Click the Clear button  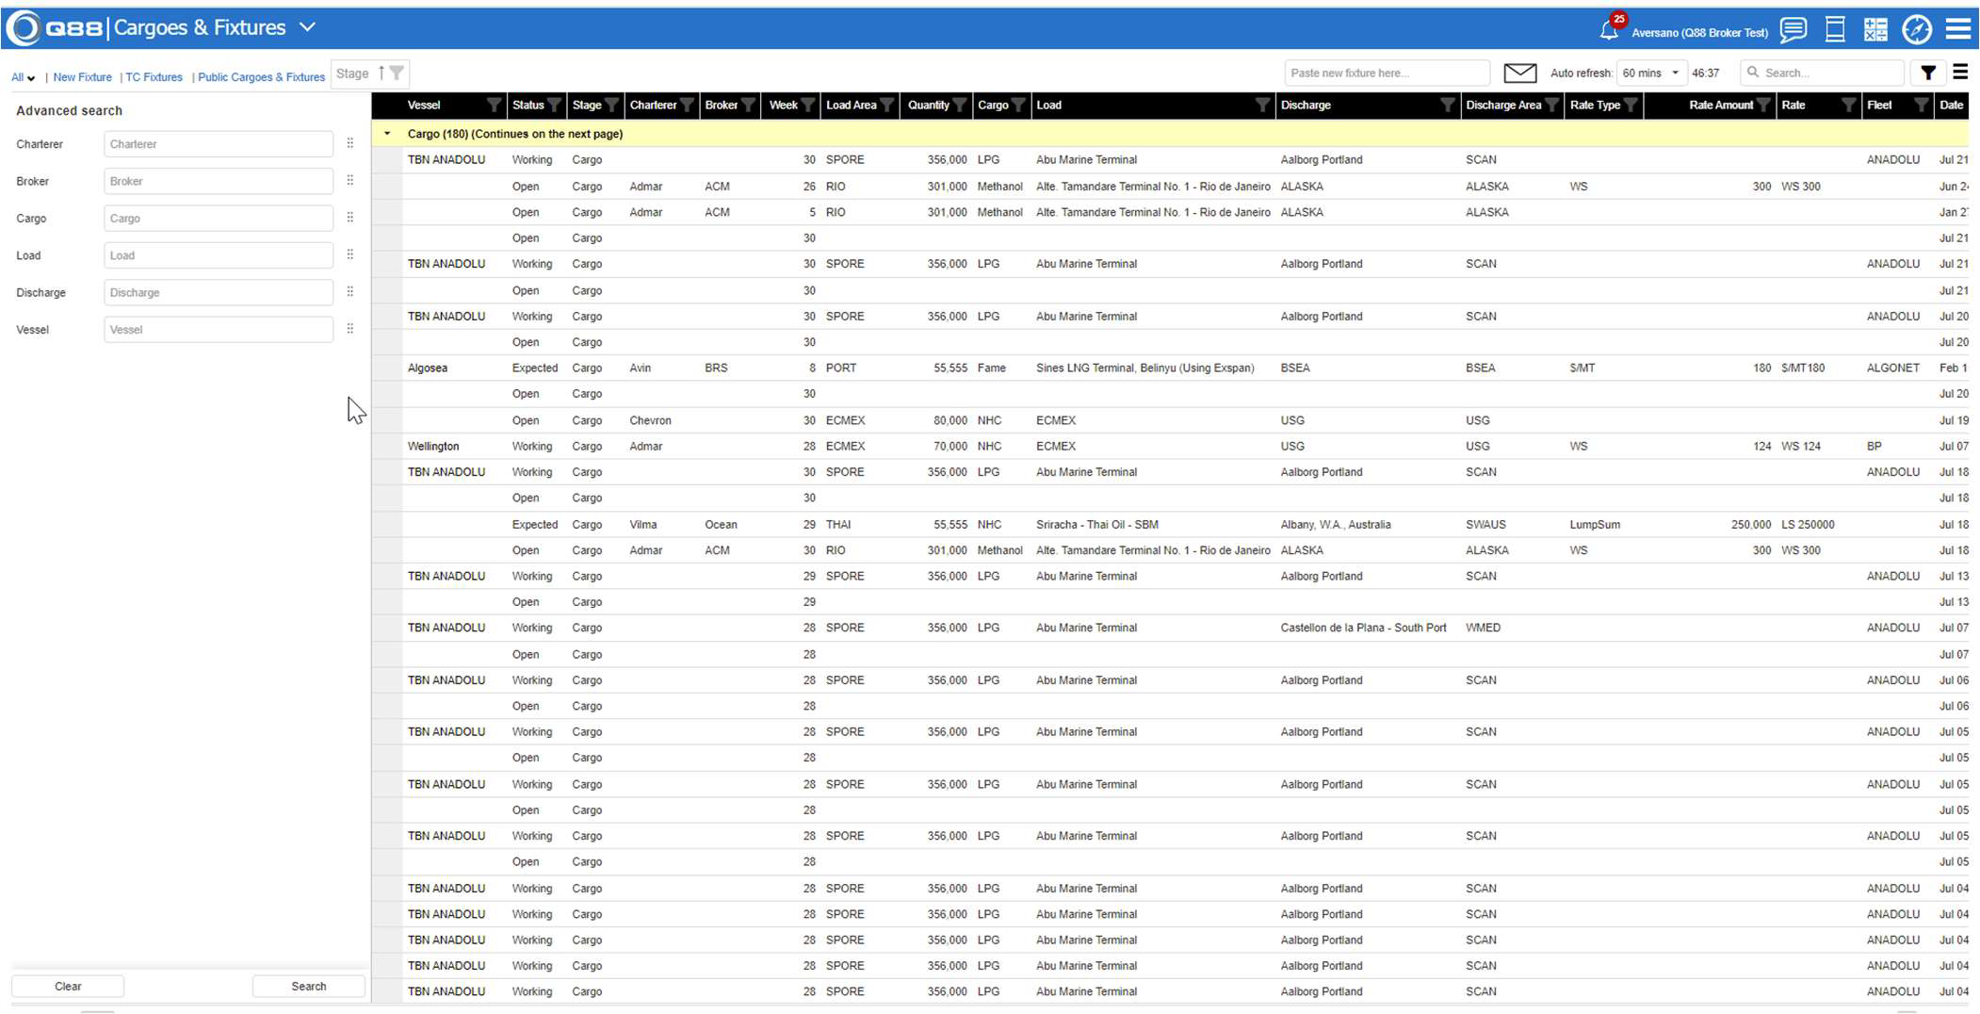(x=68, y=986)
